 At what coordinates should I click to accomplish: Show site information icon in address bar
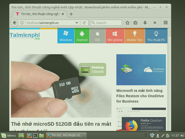(22, 23)
